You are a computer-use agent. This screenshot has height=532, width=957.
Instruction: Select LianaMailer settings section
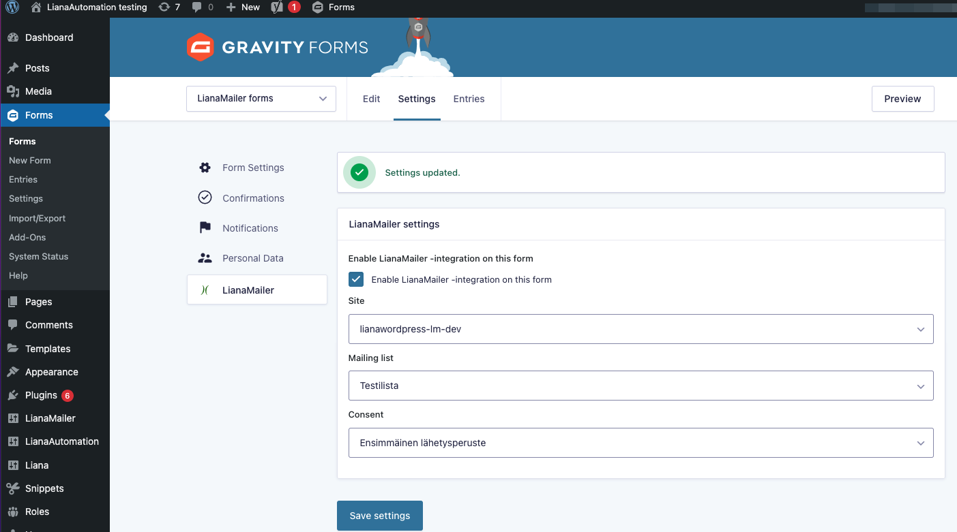tap(257, 290)
